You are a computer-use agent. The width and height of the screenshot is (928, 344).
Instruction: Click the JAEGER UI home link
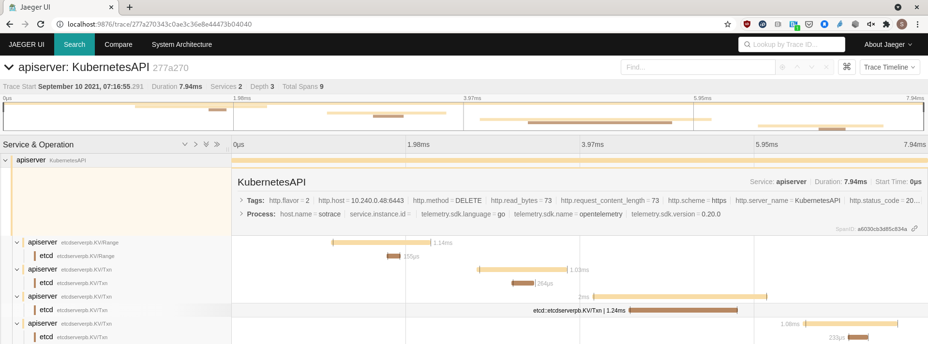27,44
